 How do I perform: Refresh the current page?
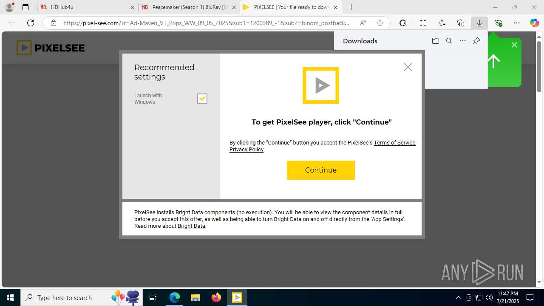(x=31, y=23)
